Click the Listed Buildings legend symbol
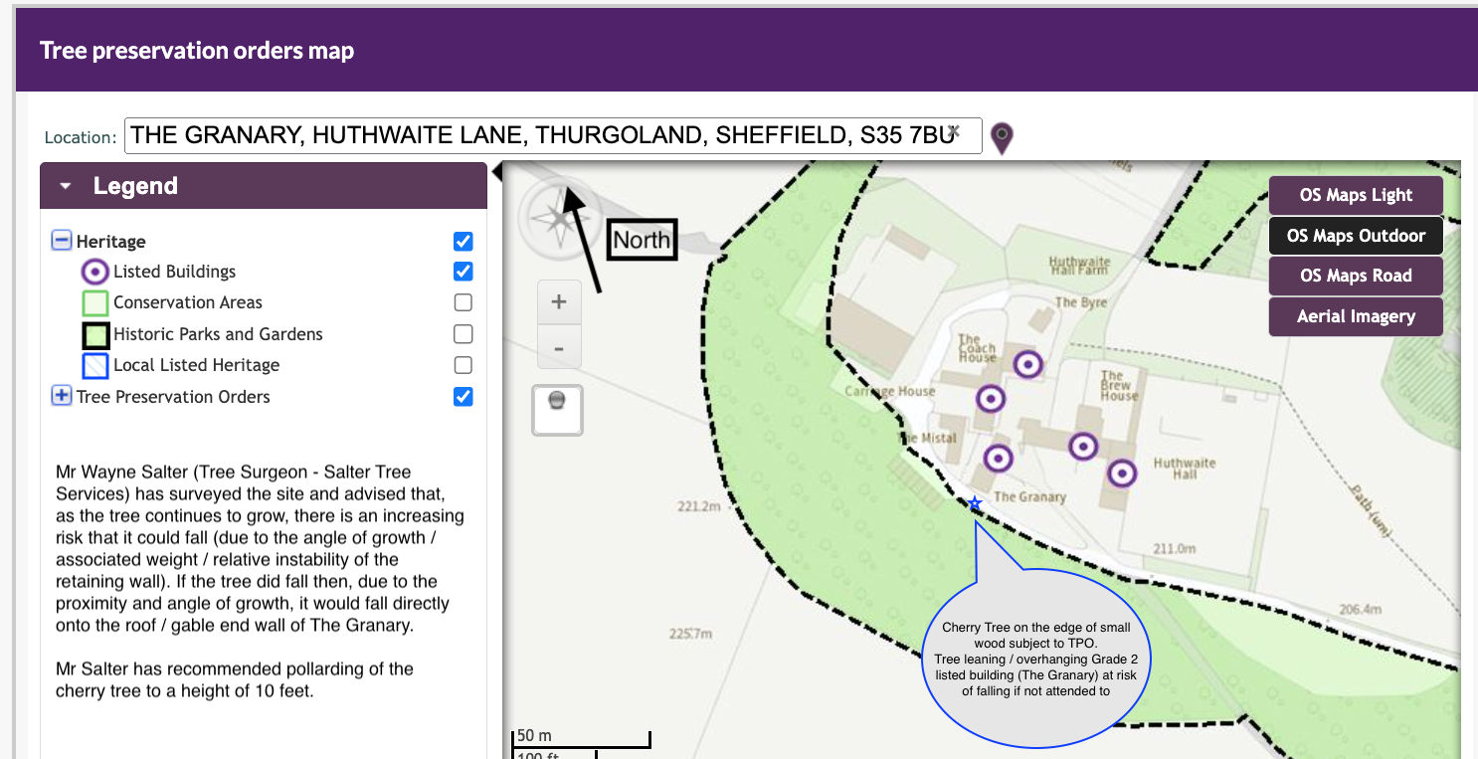This screenshot has width=1478, height=759. click(x=94, y=272)
